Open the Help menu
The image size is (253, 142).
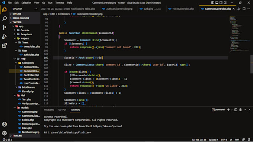[x=70, y=3]
